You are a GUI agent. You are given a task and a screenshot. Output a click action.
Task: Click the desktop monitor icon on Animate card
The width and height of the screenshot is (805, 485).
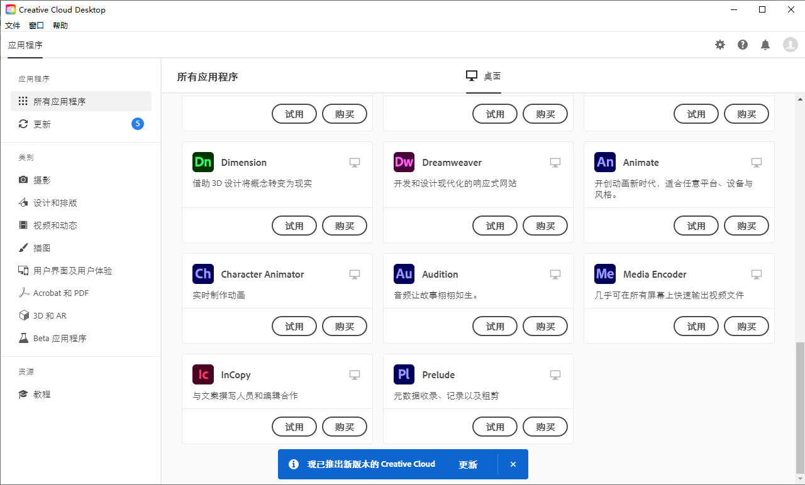click(757, 163)
